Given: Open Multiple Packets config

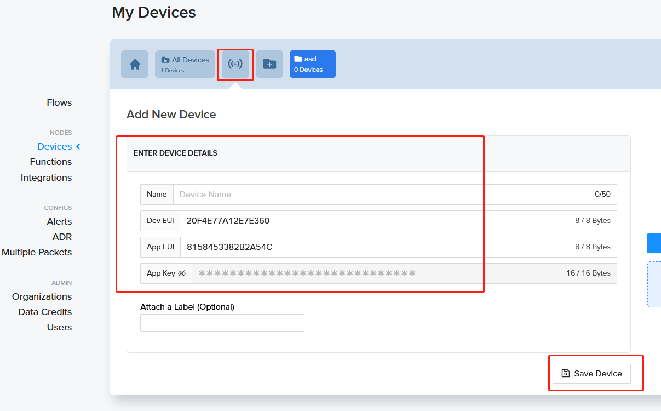Looking at the screenshot, I should (x=37, y=252).
